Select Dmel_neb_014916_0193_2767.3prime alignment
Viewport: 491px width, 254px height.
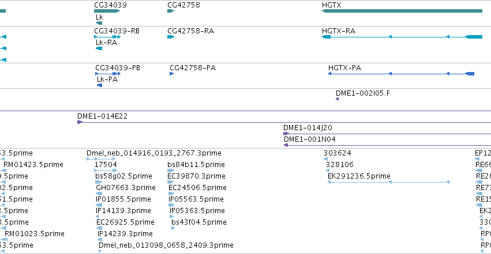point(153,153)
